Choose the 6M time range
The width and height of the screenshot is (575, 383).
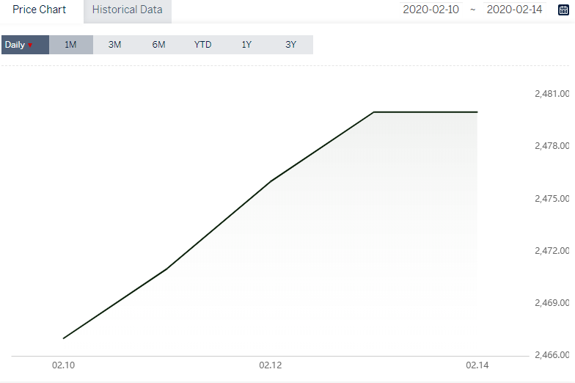[x=158, y=45]
